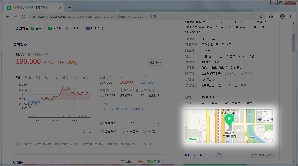Screen dimensions: 298x166
Task: Click the 고가 value 203,000
Action: tap(126, 82)
